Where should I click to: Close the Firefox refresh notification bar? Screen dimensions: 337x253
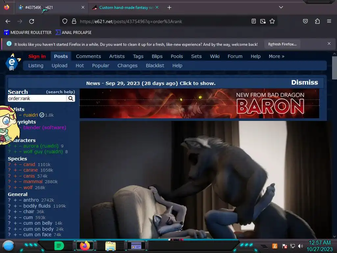tap(329, 44)
